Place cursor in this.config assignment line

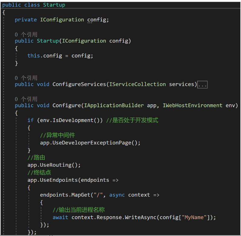coord(60,56)
